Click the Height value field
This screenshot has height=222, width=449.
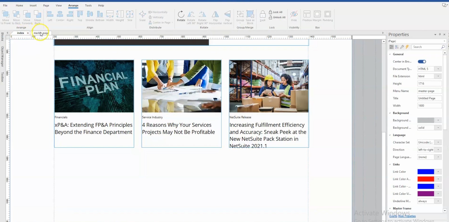tap(429, 84)
